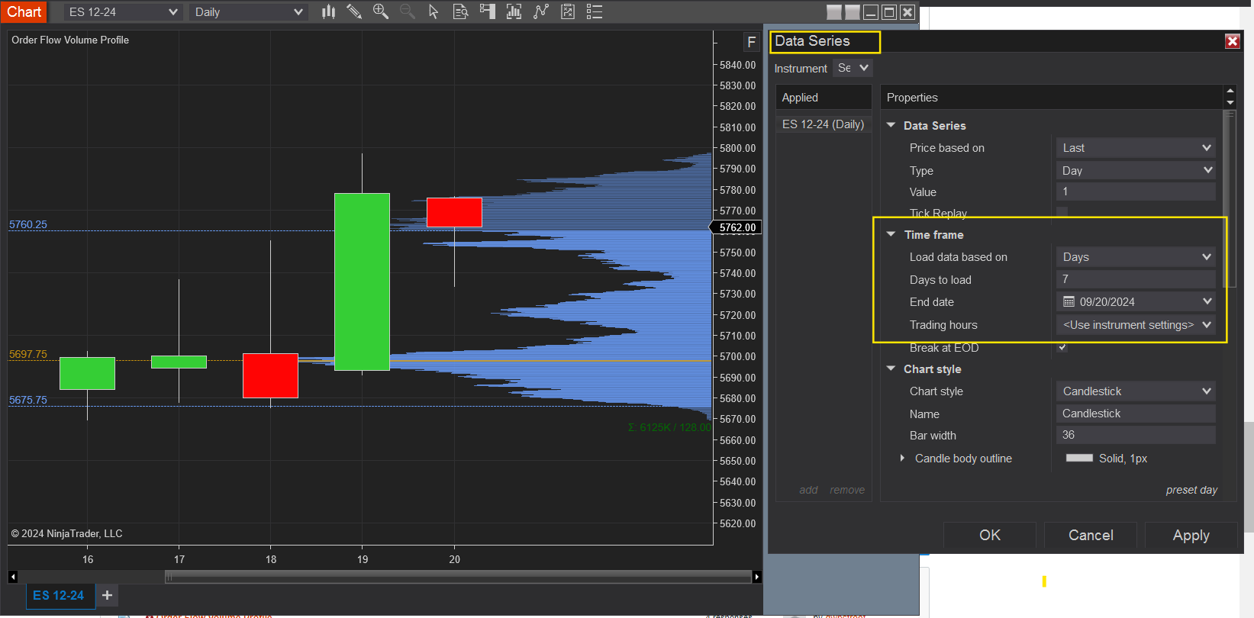Click the 5760.25 price level label
This screenshot has width=1254, height=618.
[x=28, y=224]
